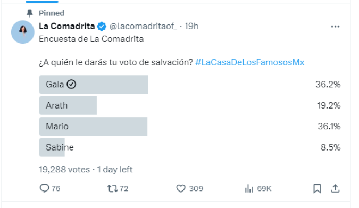Select the Arath poll option

[x=189, y=105]
